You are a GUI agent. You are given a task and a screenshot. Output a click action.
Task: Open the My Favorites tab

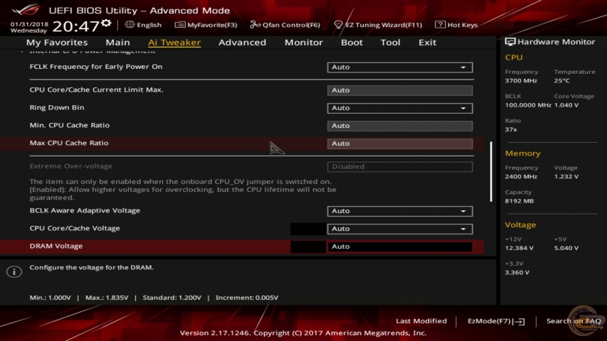click(x=57, y=42)
